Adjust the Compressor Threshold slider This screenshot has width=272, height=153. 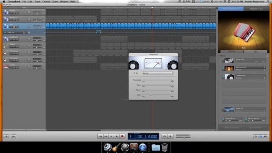158,80
